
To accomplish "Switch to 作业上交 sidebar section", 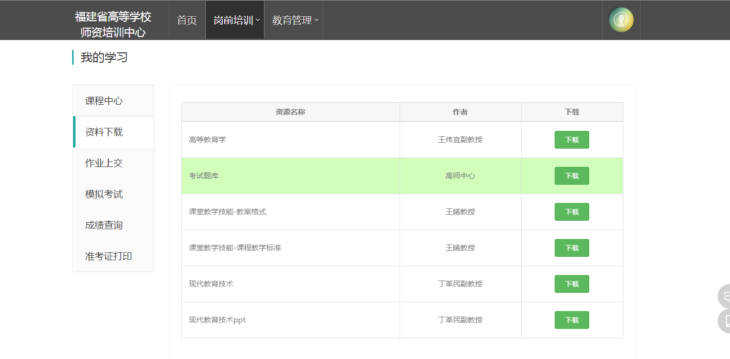I will tap(104, 163).
